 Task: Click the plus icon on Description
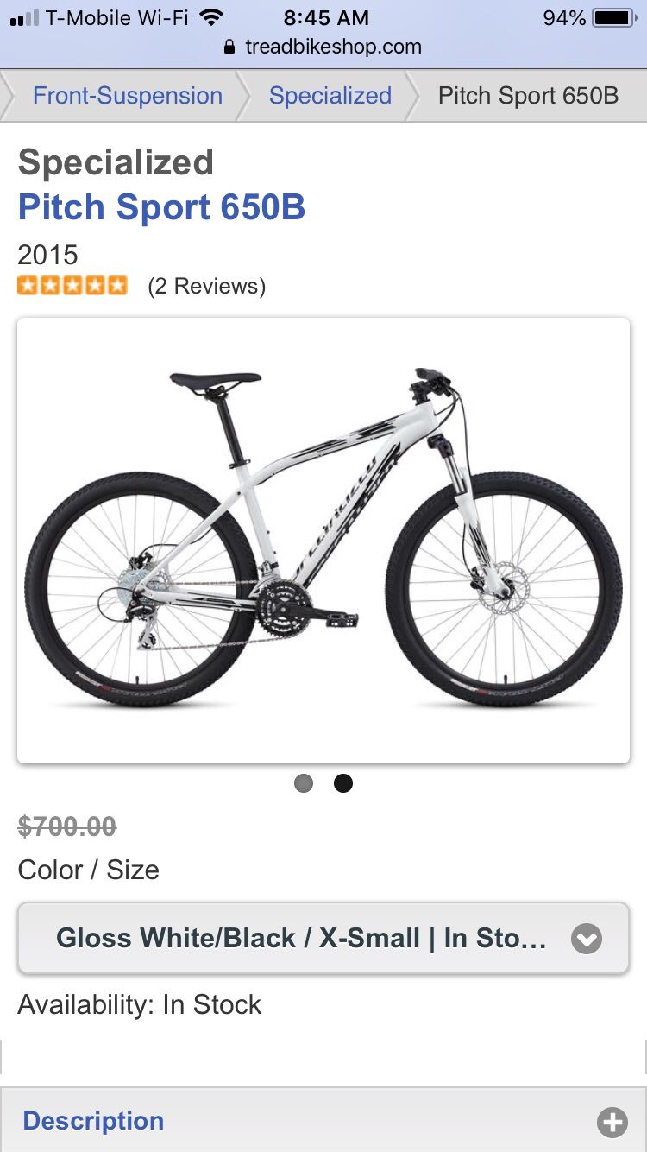pyautogui.click(x=612, y=1122)
